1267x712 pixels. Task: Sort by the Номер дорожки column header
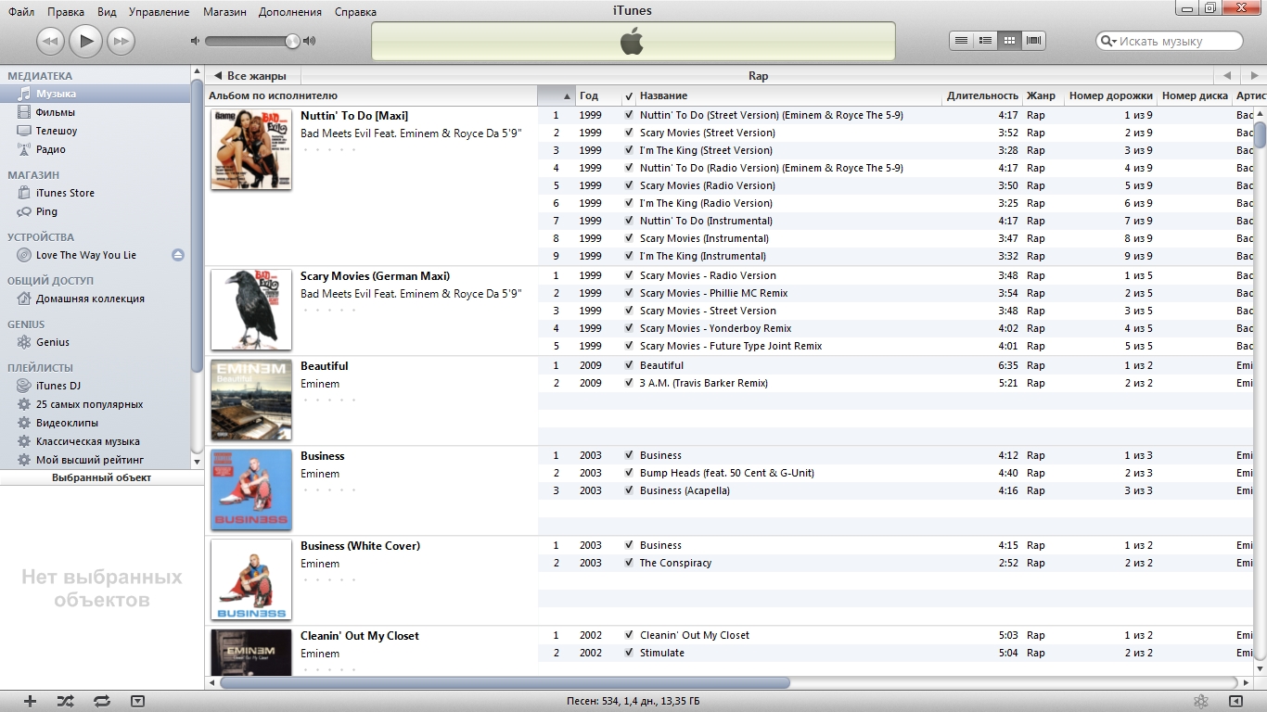coord(1111,95)
